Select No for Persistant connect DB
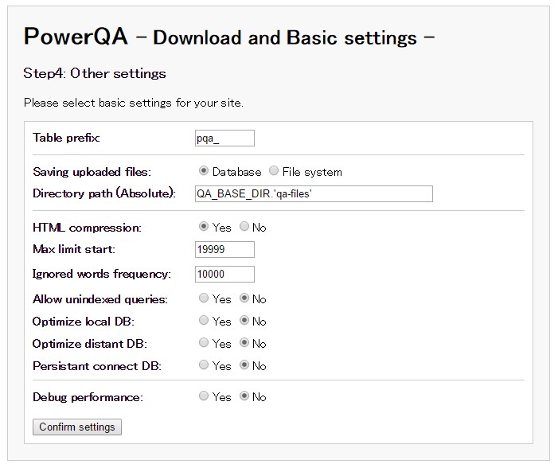Screen dimensions: 558x468 [x=244, y=365]
